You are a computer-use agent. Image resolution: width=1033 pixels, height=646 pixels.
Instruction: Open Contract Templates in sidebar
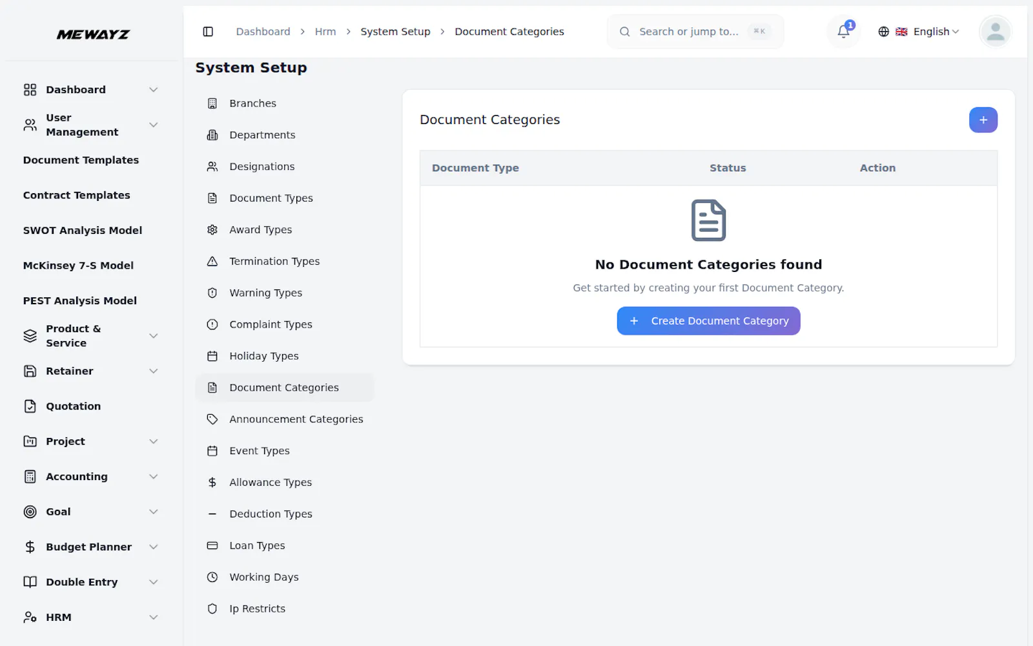tap(77, 195)
